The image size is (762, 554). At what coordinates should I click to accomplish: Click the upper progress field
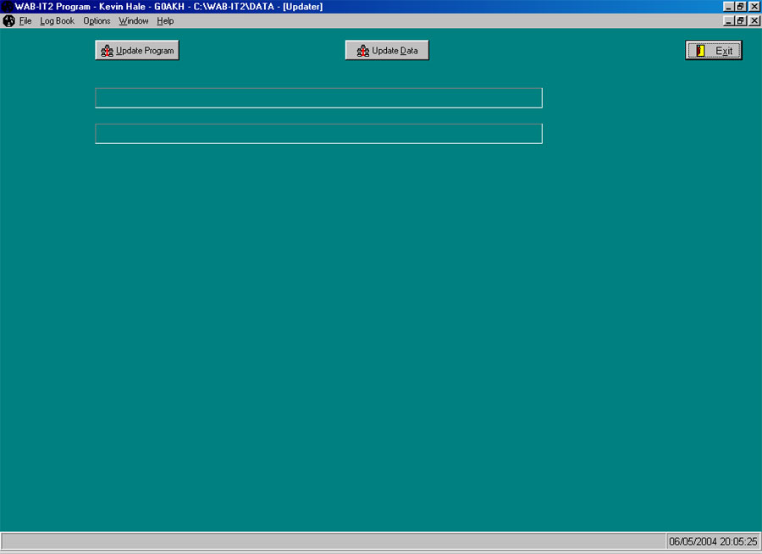click(318, 97)
